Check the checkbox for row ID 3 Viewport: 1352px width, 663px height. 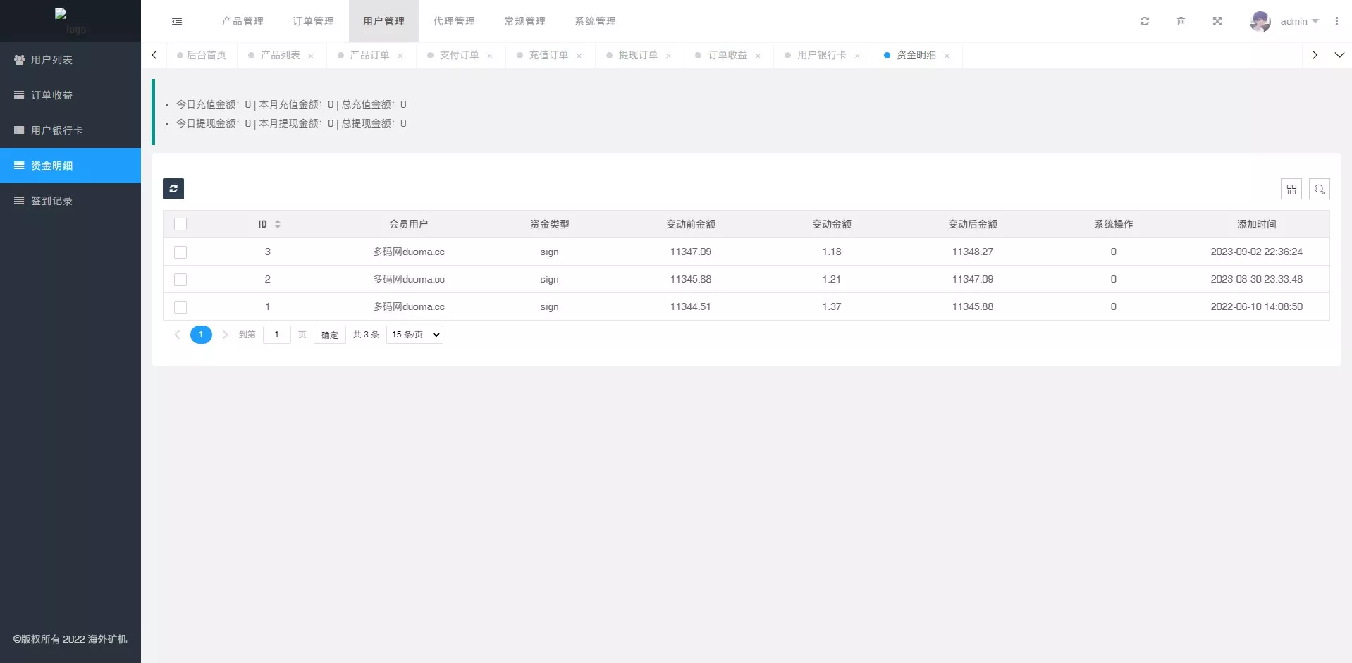(180, 252)
